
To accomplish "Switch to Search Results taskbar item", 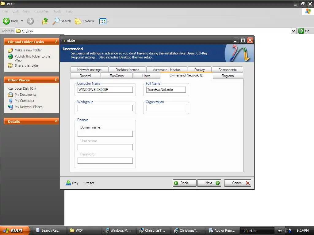I will pyautogui.click(x=49, y=230).
